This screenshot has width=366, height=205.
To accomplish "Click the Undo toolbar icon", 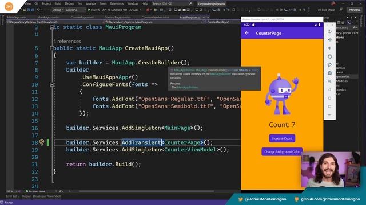I will click(x=39, y=10).
